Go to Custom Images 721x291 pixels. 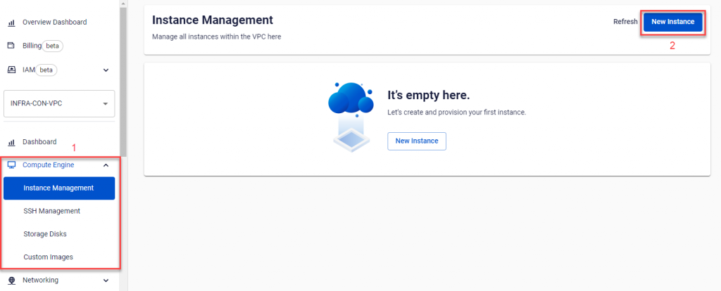click(x=48, y=257)
